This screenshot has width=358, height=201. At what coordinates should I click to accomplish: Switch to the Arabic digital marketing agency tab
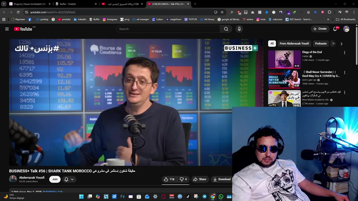click(122, 4)
